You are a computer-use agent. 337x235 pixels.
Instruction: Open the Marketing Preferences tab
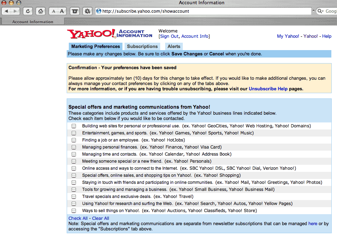point(96,47)
